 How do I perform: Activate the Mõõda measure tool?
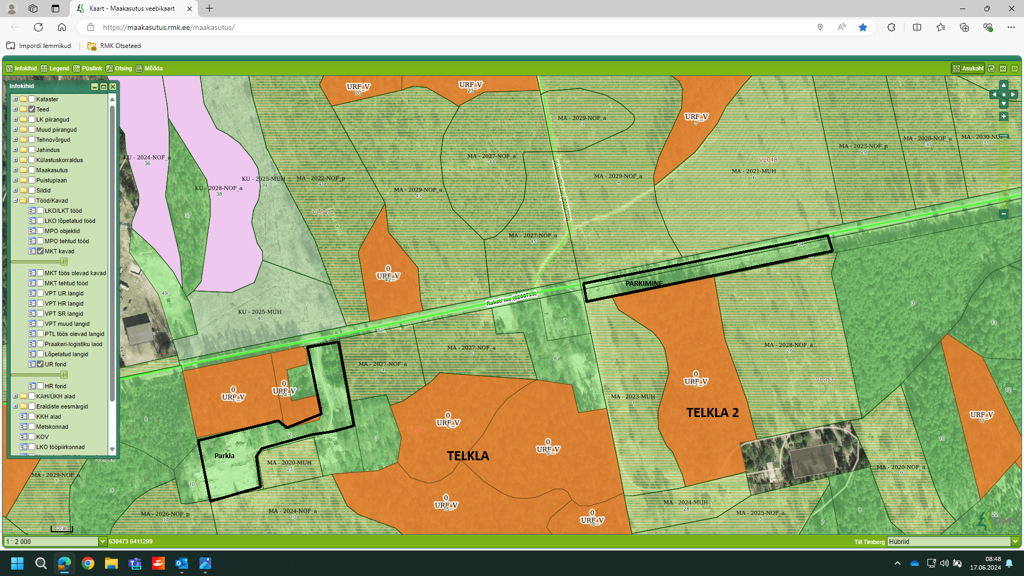tap(149, 68)
